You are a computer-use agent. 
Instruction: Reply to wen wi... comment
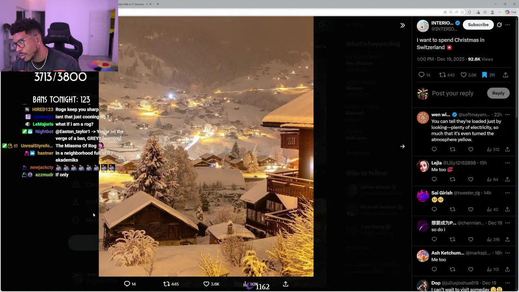coord(434,149)
